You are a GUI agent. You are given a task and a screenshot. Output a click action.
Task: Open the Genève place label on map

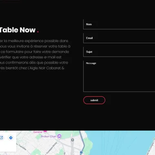(38, 132)
